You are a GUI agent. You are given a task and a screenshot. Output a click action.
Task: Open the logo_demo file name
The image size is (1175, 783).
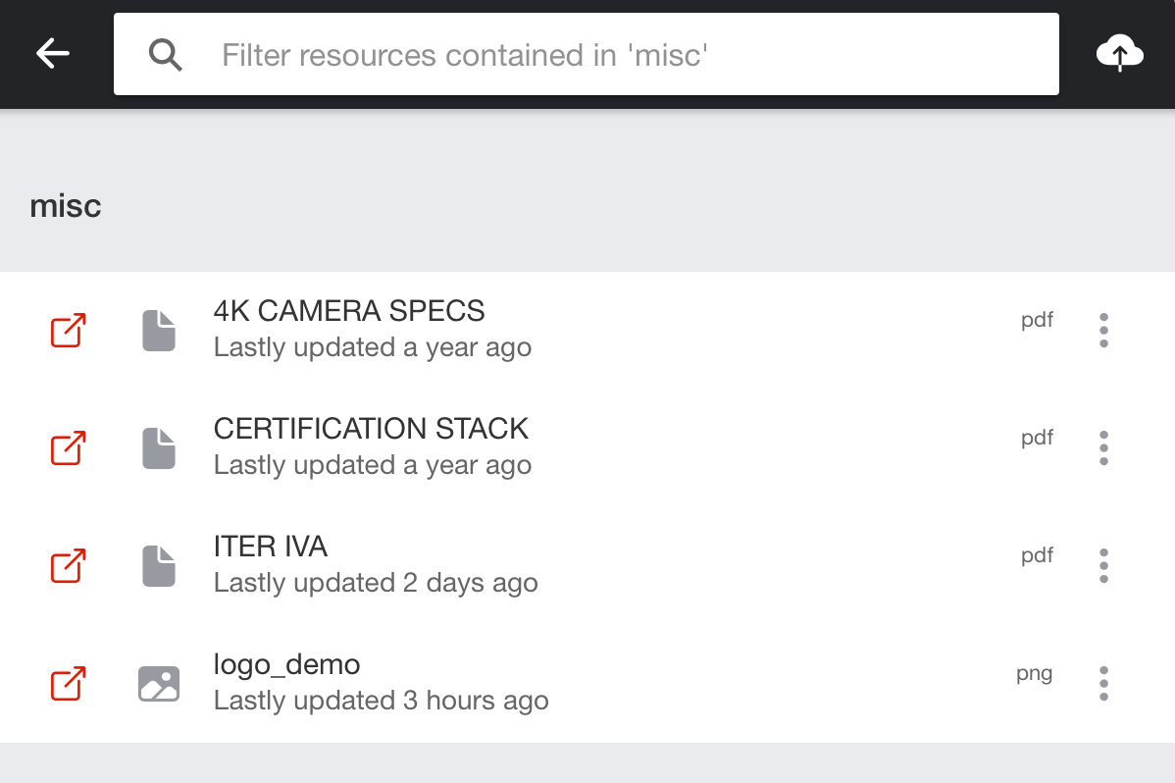pyautogui.click(x=287, y=665)
